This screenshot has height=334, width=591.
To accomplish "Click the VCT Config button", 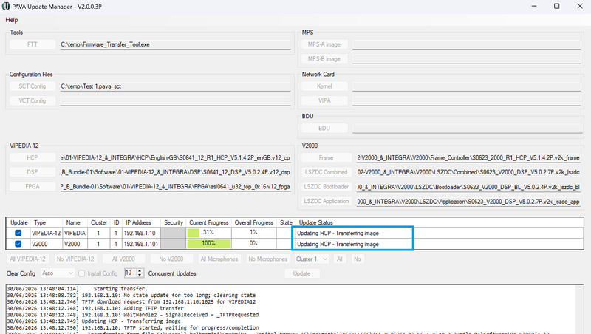I will (33, 100).
